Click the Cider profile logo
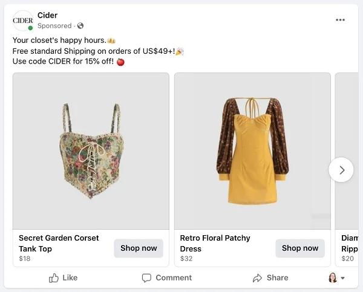 23,21
